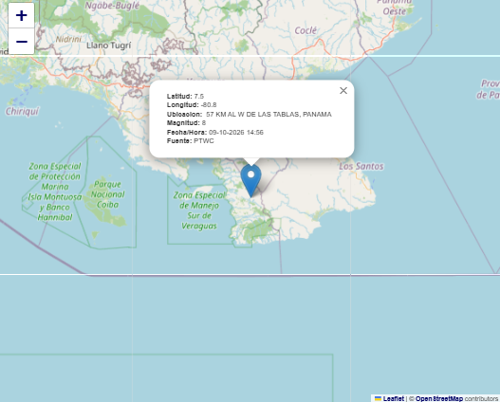Click the Parque Nacional Coiba label

click(x=107, y=194)
